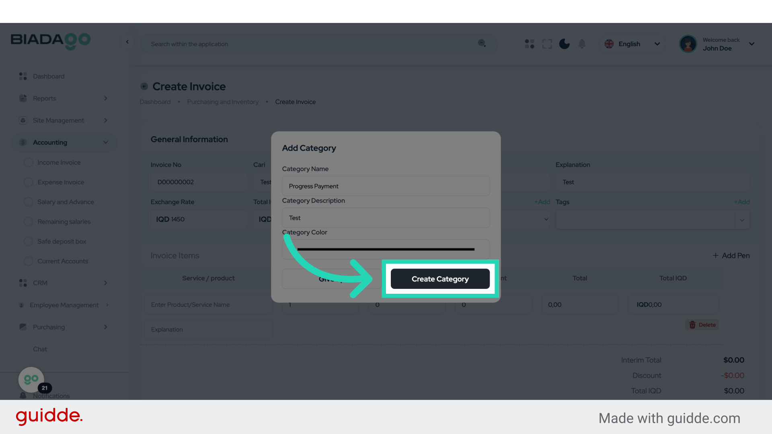The width and height of the screenshot is (772, 434).
Task: Pick a Category Color in the dialog
Action: pos(385,249)
